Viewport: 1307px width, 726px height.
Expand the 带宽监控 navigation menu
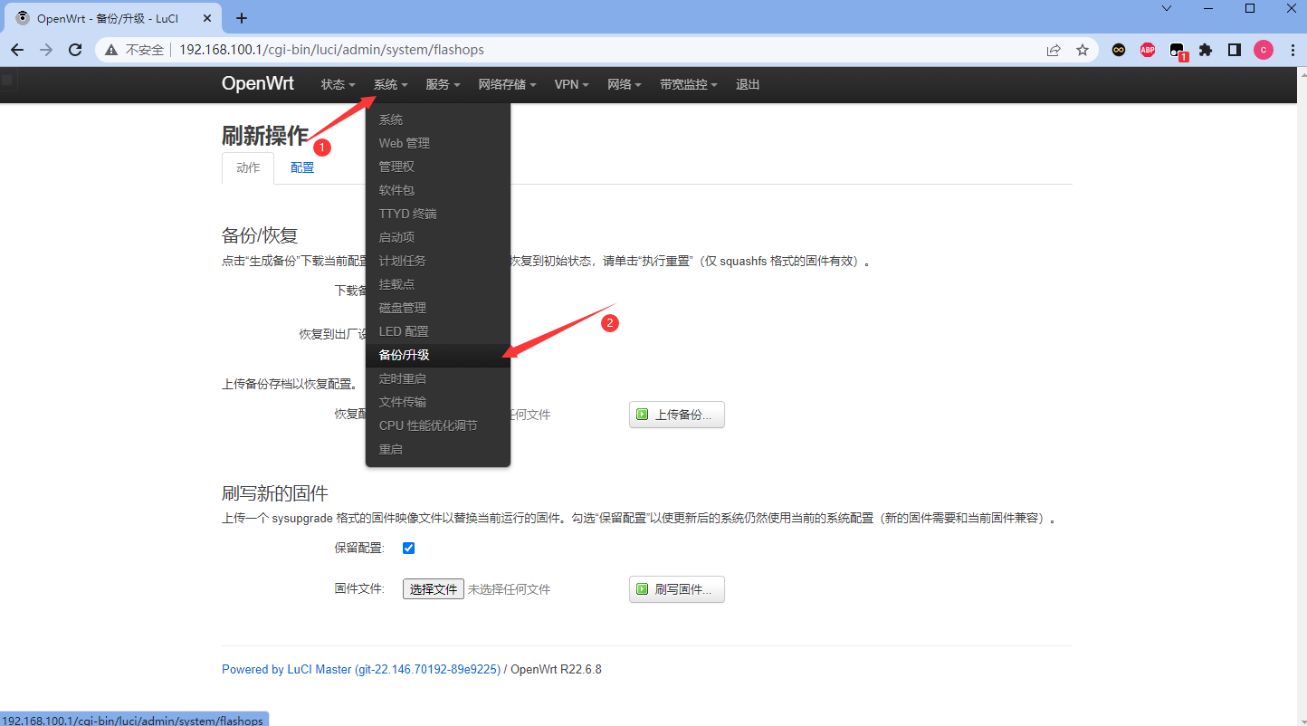(x=688, y=84)
